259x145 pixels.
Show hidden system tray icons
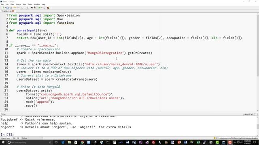[235, 142]
